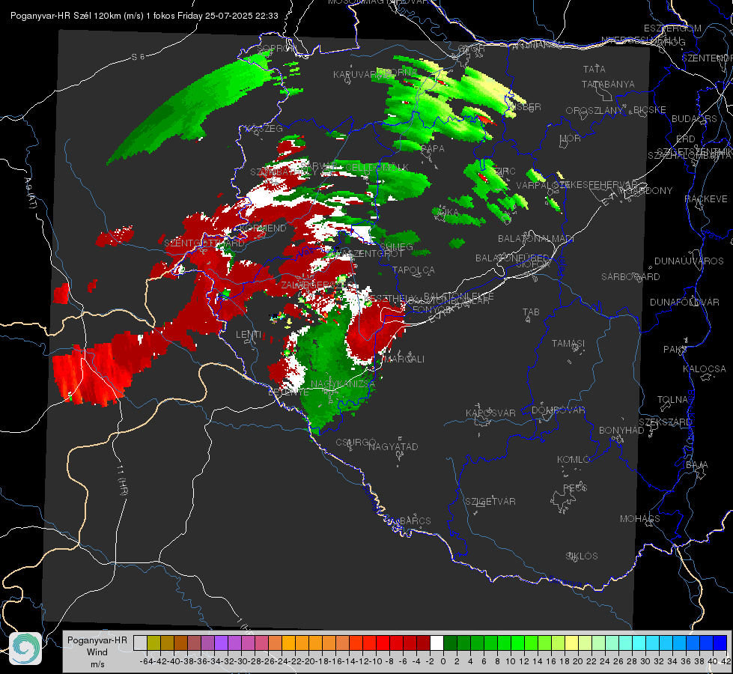
Task: Click the SZEKSZARD city label
Action: click(665, 422)
